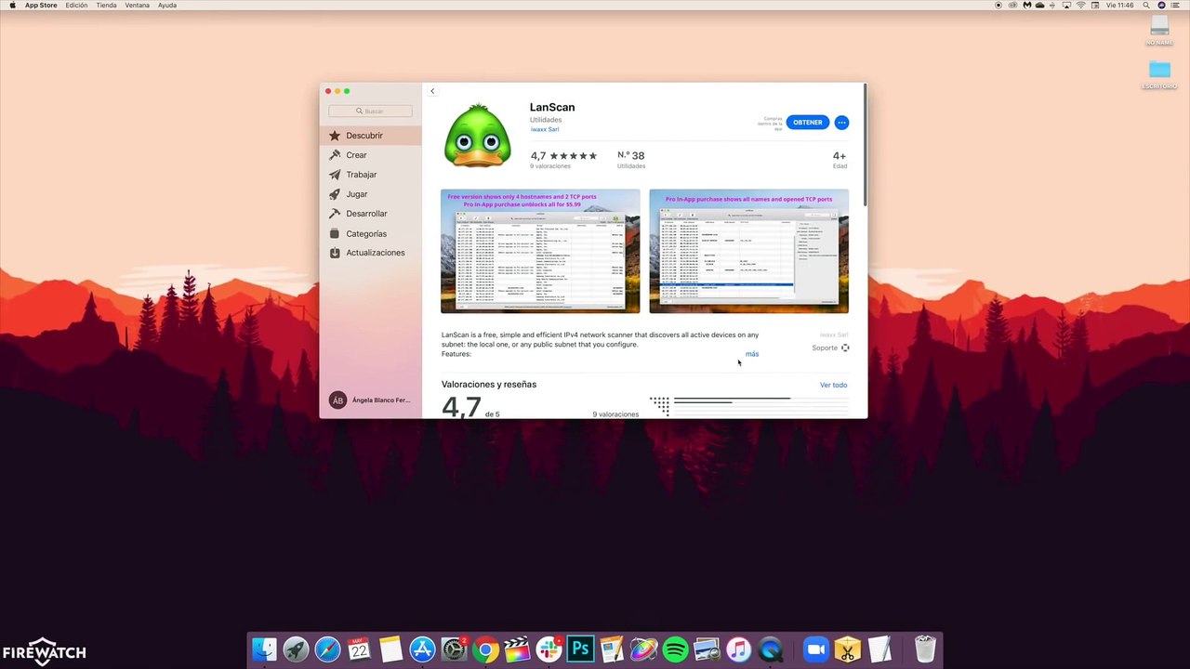
Task: Open Pages from the dock
Action: (x=612, y=649)
